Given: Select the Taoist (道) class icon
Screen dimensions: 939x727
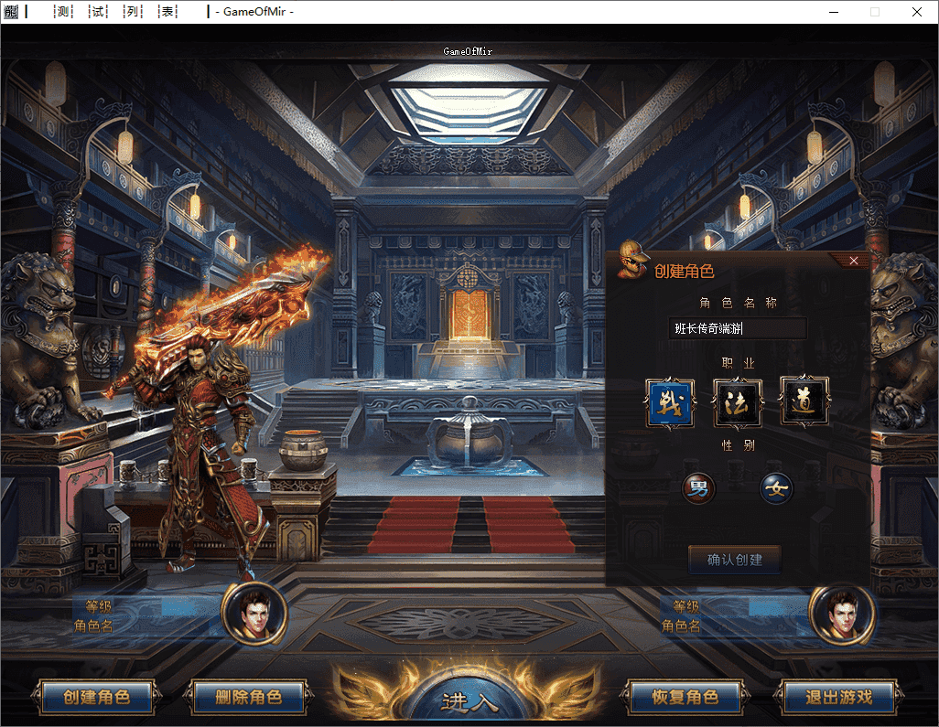Looking at the screenshot, I should pos(804,401).
